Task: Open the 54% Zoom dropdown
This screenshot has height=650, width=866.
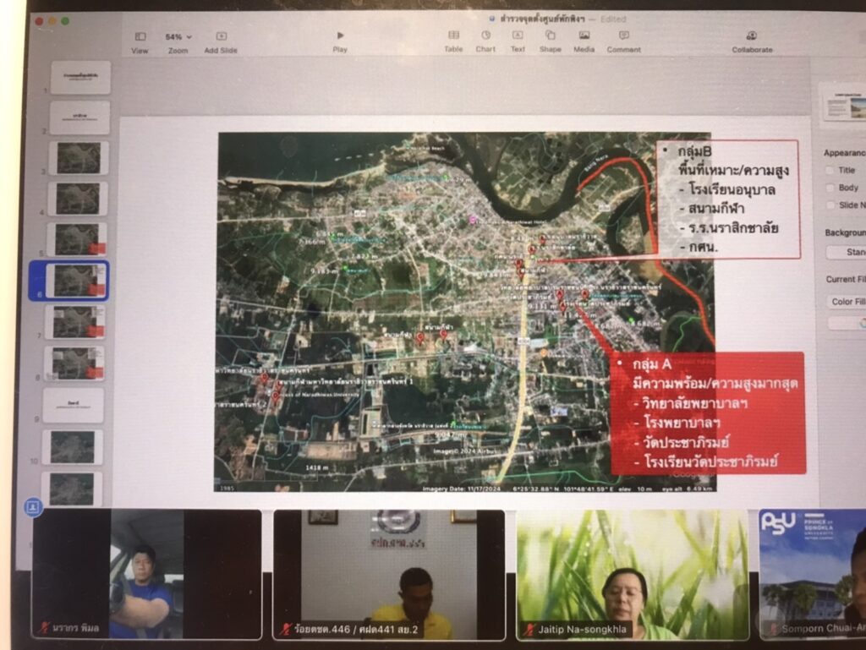Action: (x=178, y=42)
